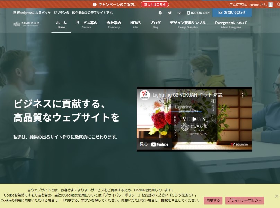Go to the 会社案内 Company page
280x208 pixels.
tap(114, 25)
